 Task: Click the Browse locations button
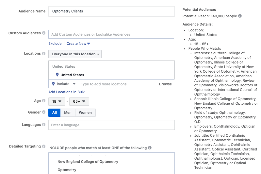click(165, 84)
